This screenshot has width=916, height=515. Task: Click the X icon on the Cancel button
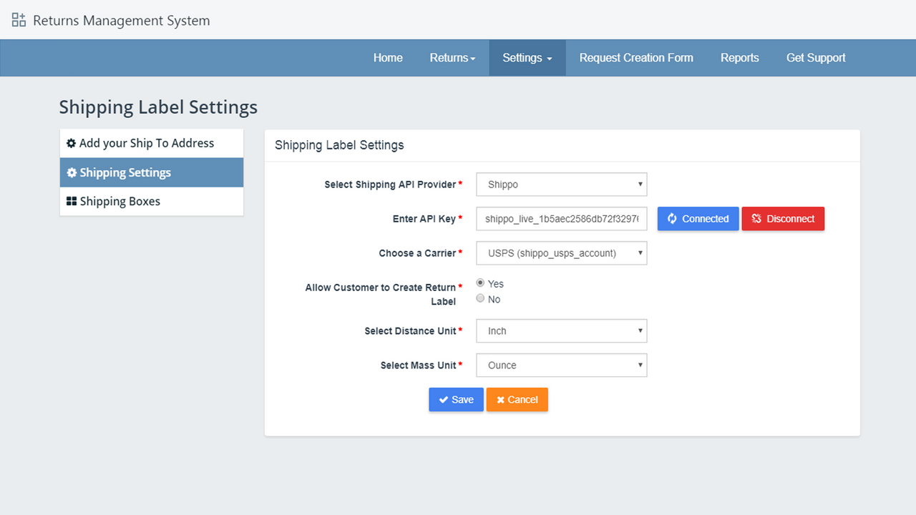pos(501,399)
